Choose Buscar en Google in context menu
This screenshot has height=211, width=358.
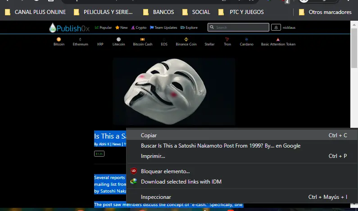tap(242, 146)
